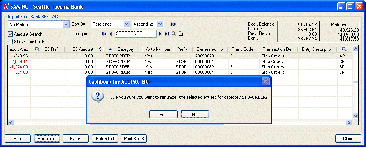Go to previous category record
This screenshot has height=148, width=366.
111,34
